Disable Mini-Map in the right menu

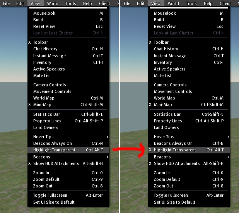(x=162, y=105)
